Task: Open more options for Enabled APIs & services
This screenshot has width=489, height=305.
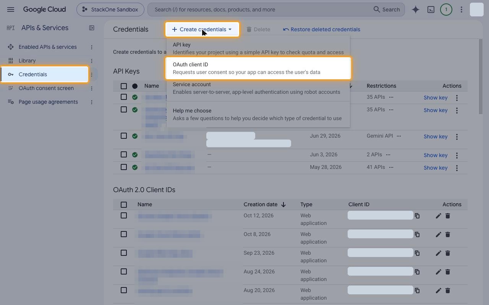Action: pos(92,47)
